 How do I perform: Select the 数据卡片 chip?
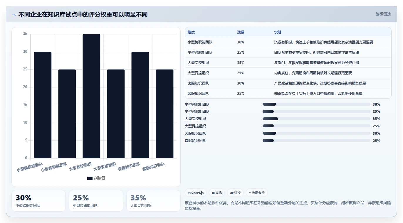tap(256, 193)
